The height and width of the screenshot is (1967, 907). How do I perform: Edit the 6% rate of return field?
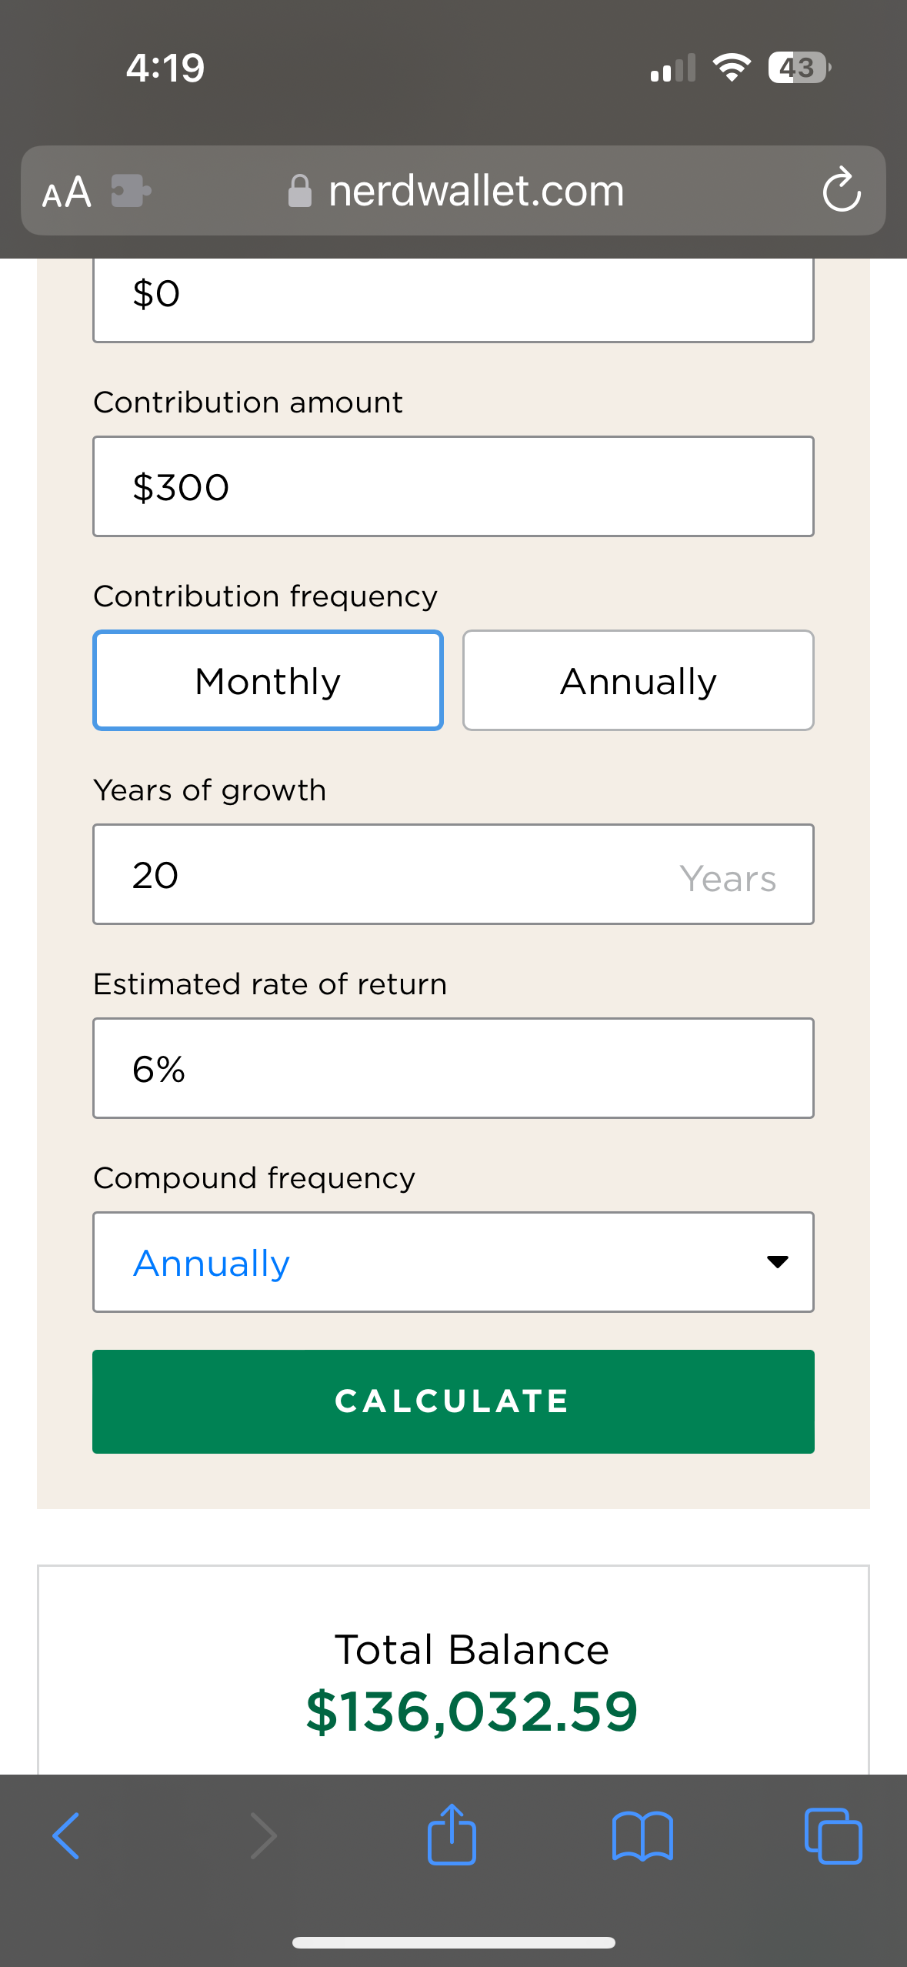(x=452, y=1068)
